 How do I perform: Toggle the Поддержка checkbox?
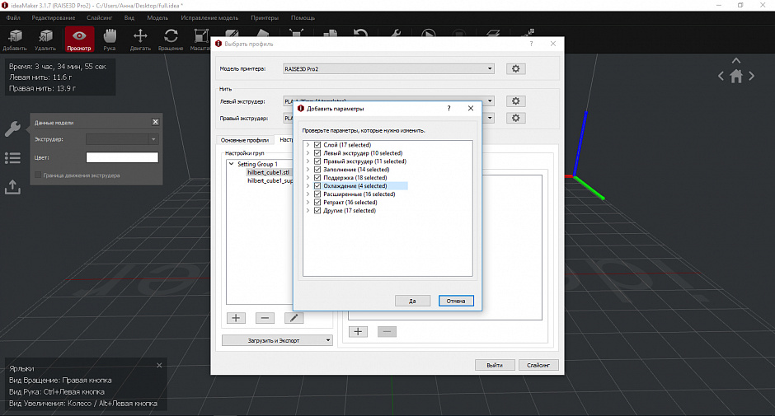(317, 178)
